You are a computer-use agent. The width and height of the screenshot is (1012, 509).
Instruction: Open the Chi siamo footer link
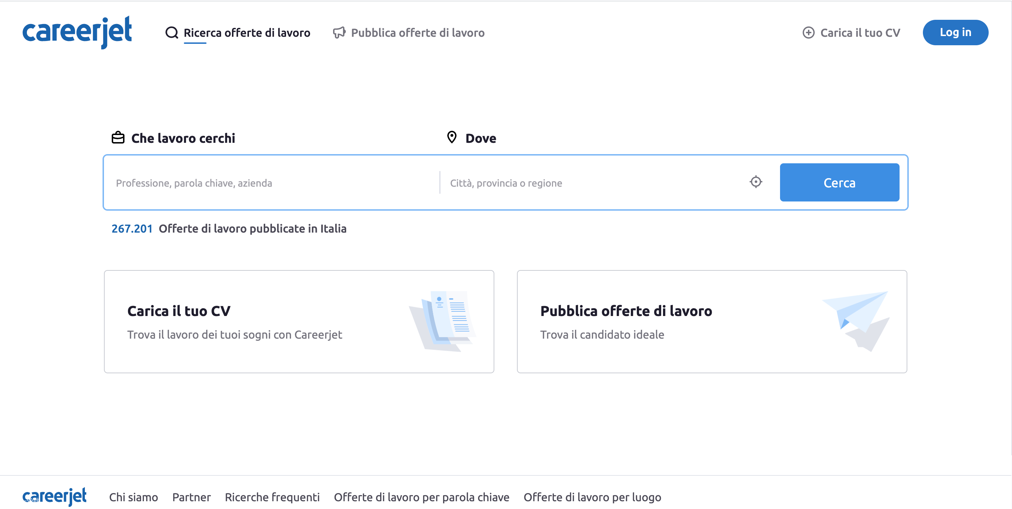tap(134, 497)
